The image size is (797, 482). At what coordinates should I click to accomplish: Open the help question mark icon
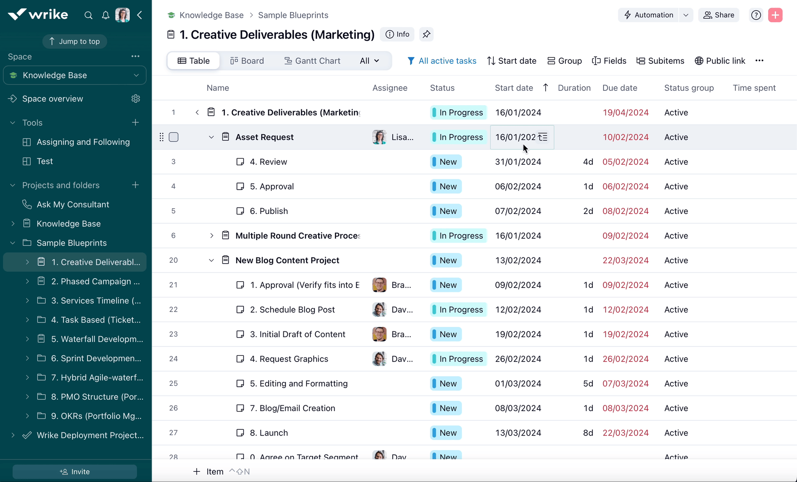pos(756,15)
